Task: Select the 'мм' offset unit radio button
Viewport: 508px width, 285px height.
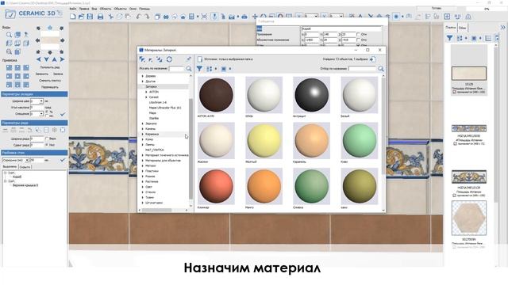Action: (47, 116)
